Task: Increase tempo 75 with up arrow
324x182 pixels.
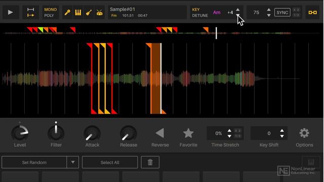Action: click(x=269, y=10)
